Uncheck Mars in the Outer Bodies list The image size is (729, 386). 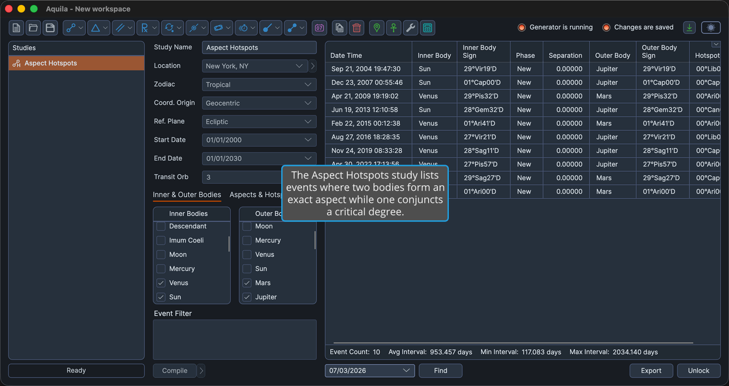click(x=247, y=283)
